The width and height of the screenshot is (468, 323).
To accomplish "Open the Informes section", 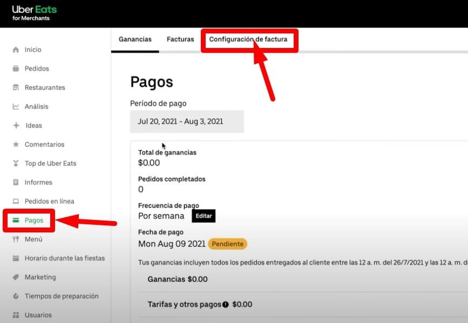I will (38, 182).
